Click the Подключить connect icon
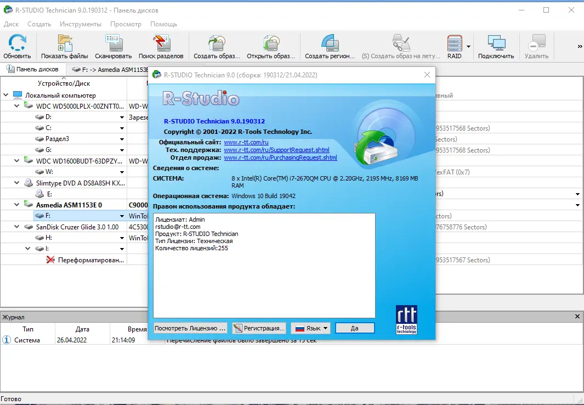 (x=496, y=44)
